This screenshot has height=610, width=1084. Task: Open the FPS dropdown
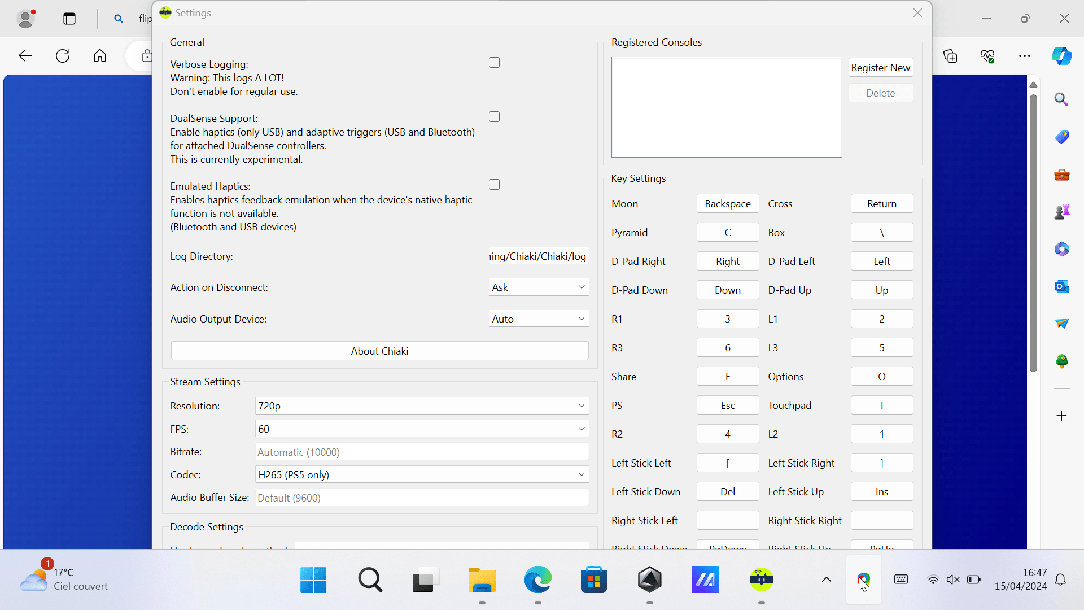pos(422,429)
